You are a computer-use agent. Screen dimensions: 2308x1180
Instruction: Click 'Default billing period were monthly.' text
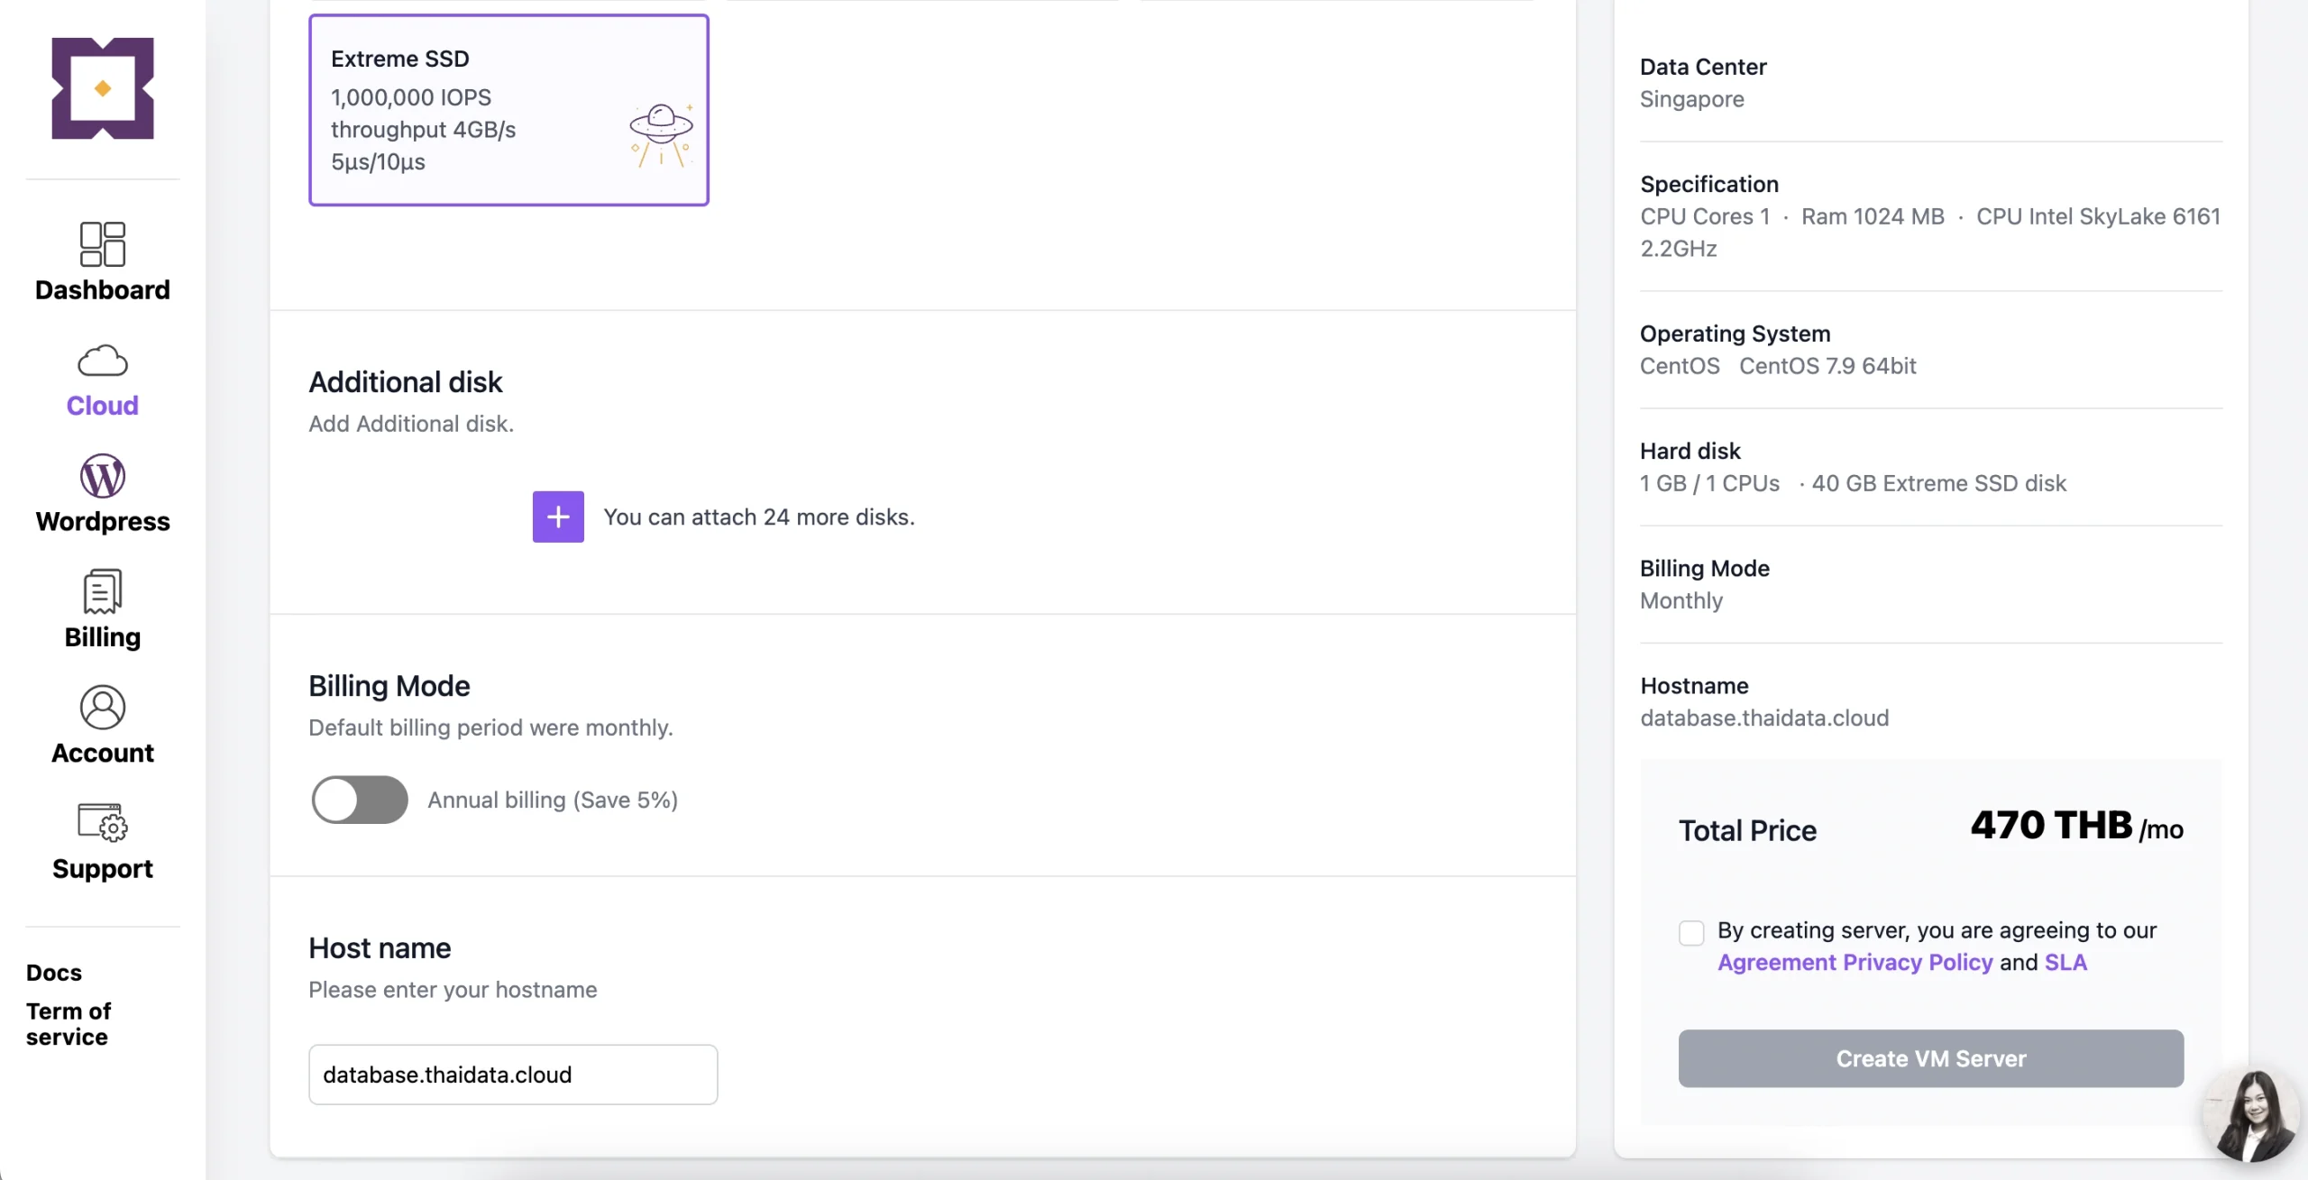pos(490,728)
